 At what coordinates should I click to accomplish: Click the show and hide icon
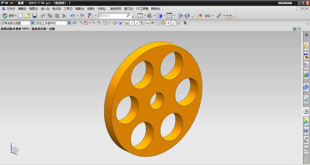(199, 15)
